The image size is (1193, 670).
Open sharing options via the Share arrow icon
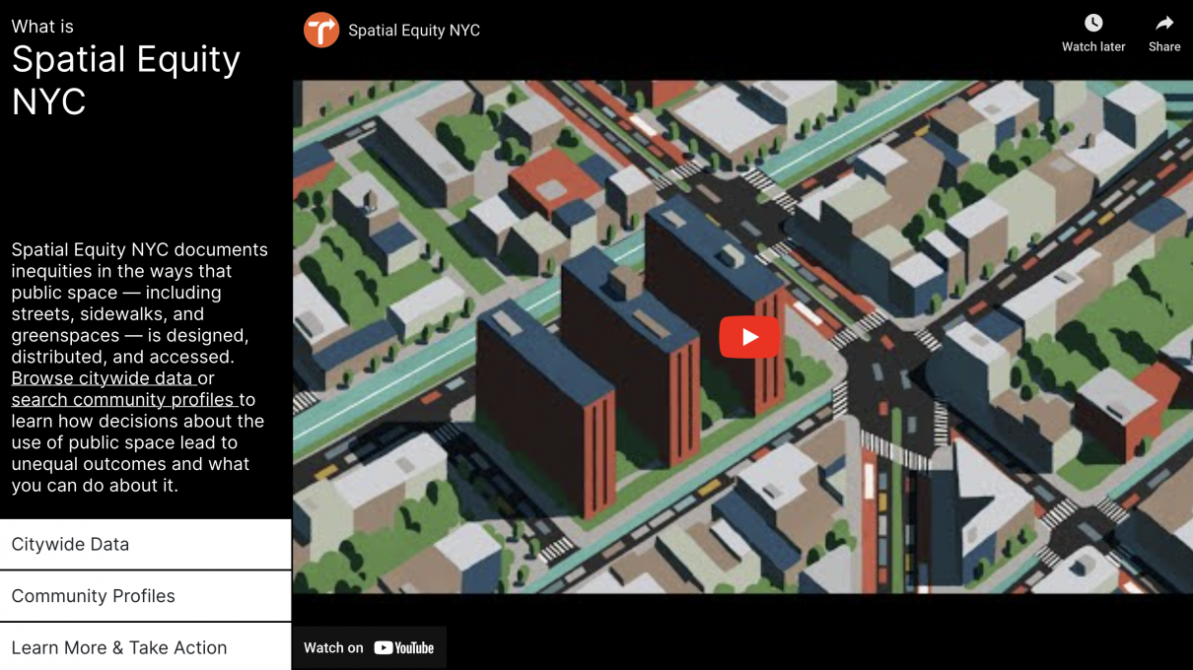pos(1163,22)
